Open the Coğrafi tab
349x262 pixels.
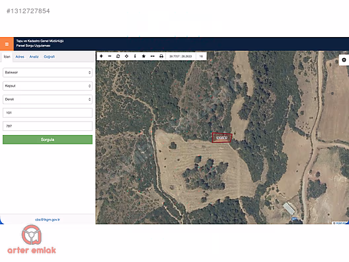[49, 57]
